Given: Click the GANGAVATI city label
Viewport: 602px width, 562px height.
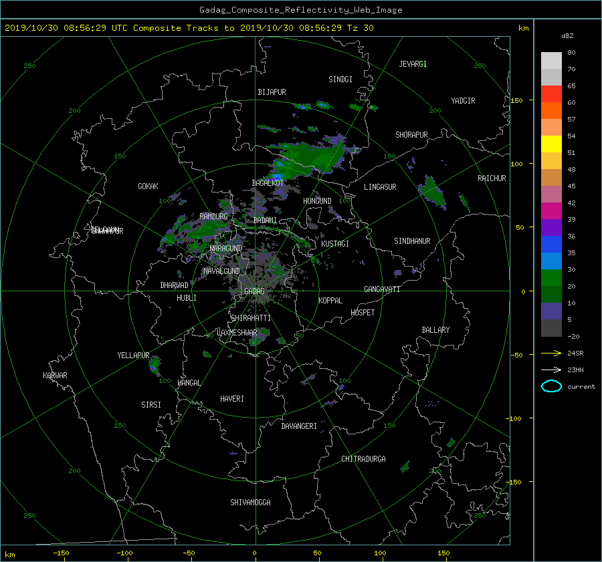Looking at the screenshot, I should coord(382,289).
